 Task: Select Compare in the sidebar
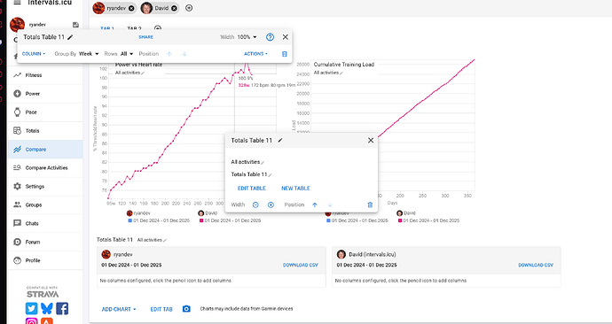click(x=45, y=149)
